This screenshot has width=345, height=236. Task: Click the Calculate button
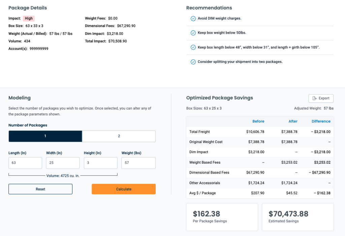[123, 189]
